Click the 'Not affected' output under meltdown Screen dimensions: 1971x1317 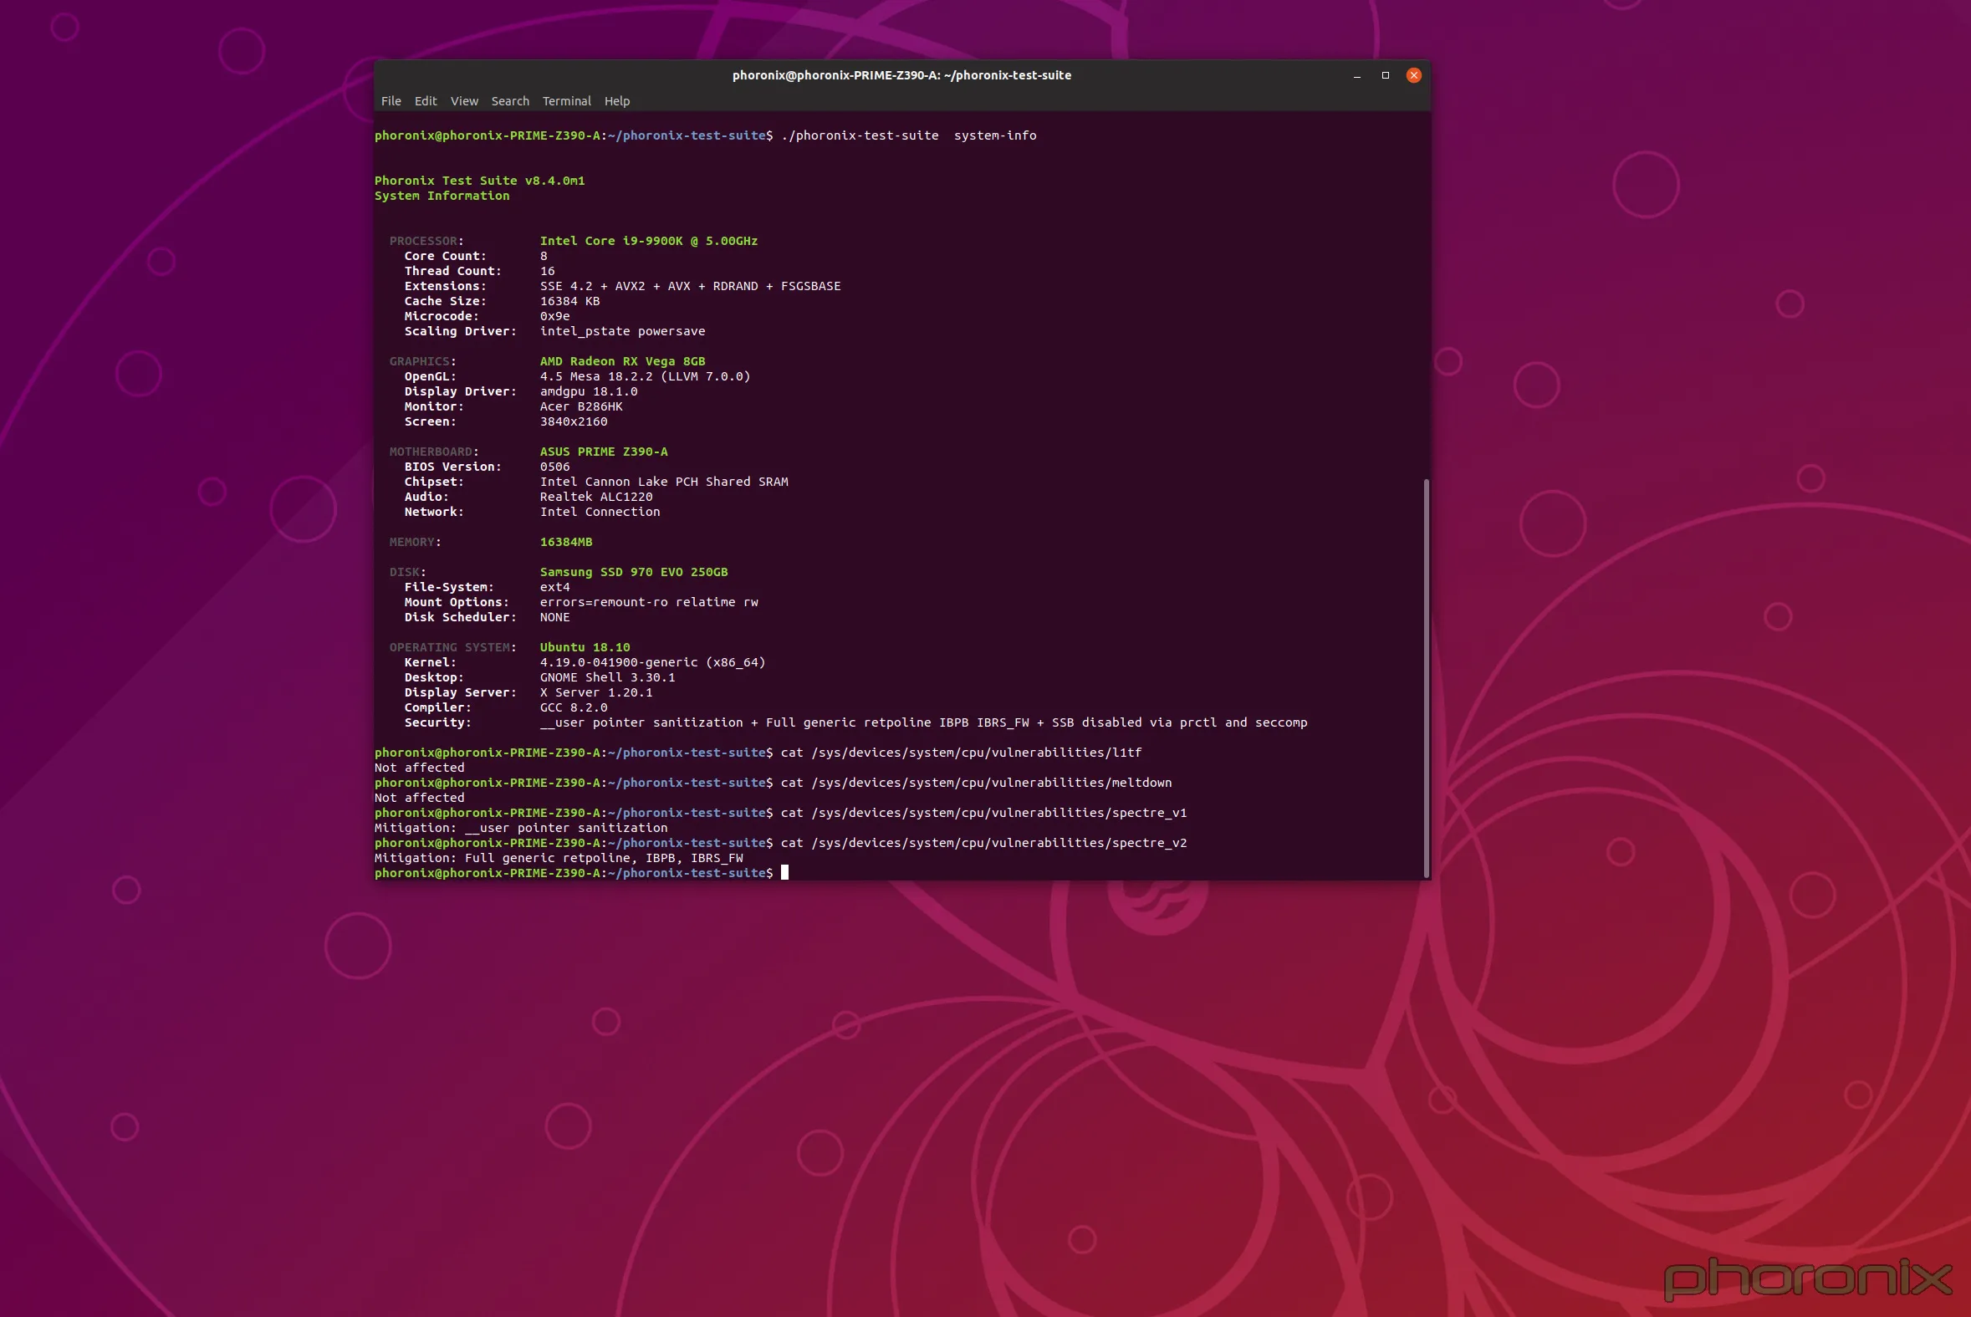coord(419,798)
